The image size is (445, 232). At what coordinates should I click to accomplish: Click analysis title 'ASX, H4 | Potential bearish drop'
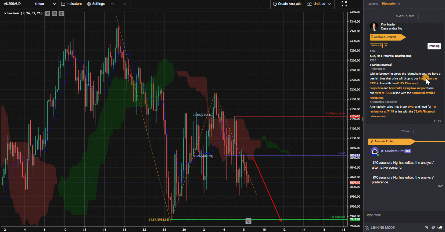(x=390, y=56)
